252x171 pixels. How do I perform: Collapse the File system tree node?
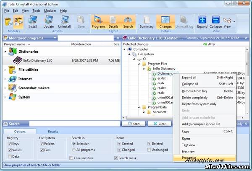tap(129, 54)
